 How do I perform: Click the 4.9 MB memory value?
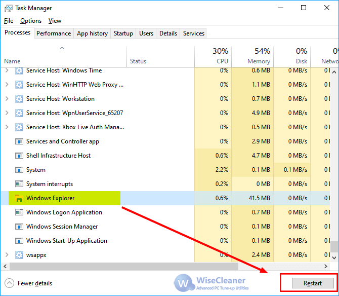tap(261, 113)
